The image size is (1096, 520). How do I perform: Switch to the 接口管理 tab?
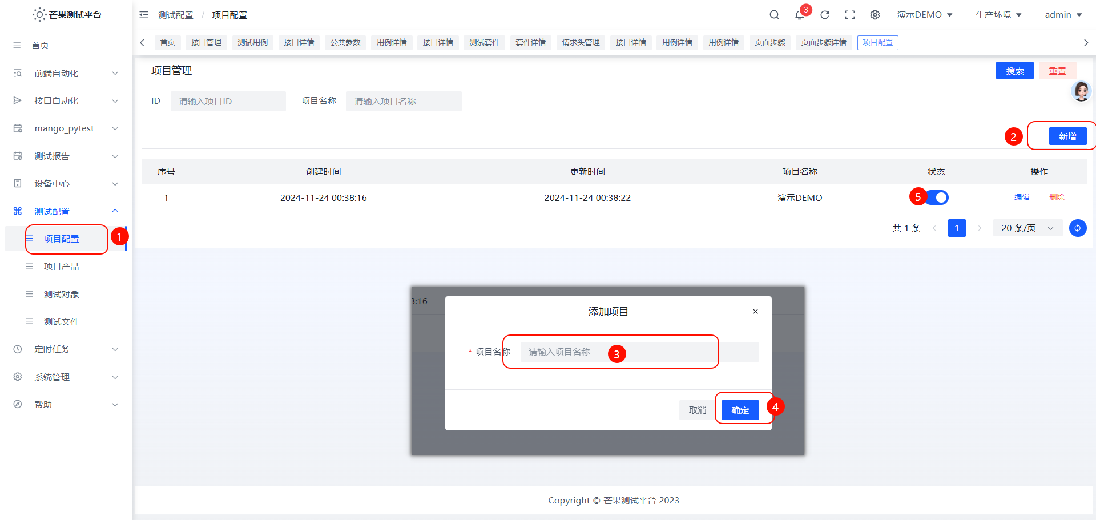coord(206,42)
